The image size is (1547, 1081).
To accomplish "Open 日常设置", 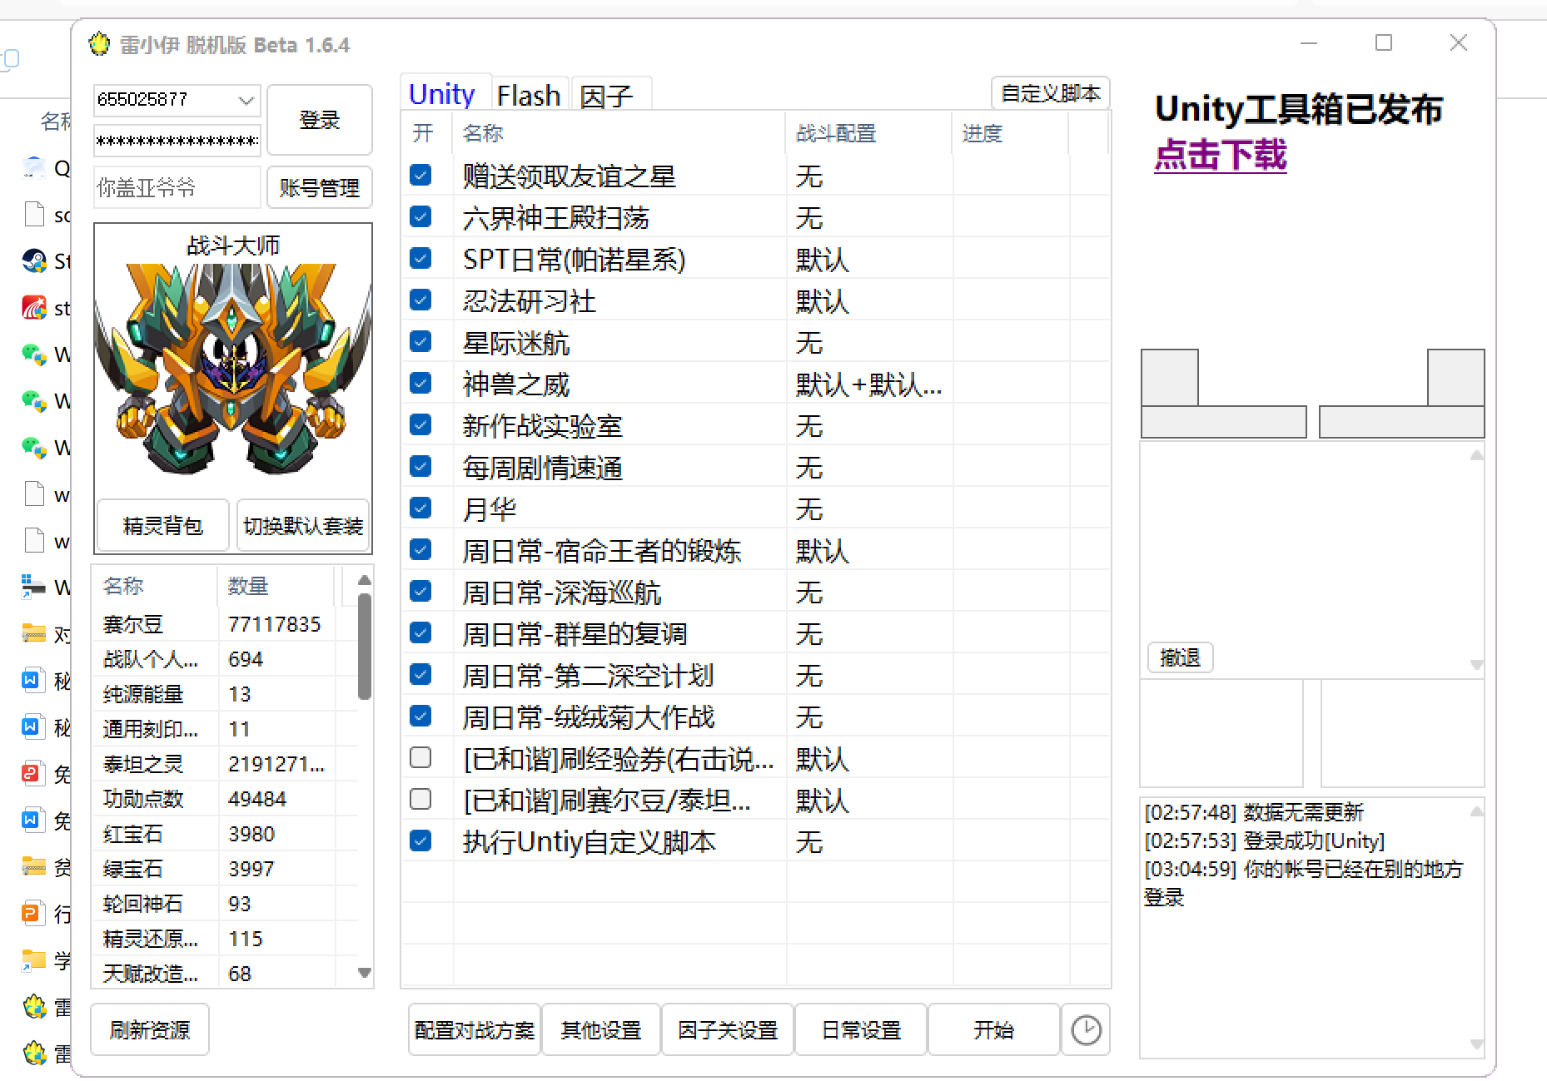I will tap(861, 1030).
